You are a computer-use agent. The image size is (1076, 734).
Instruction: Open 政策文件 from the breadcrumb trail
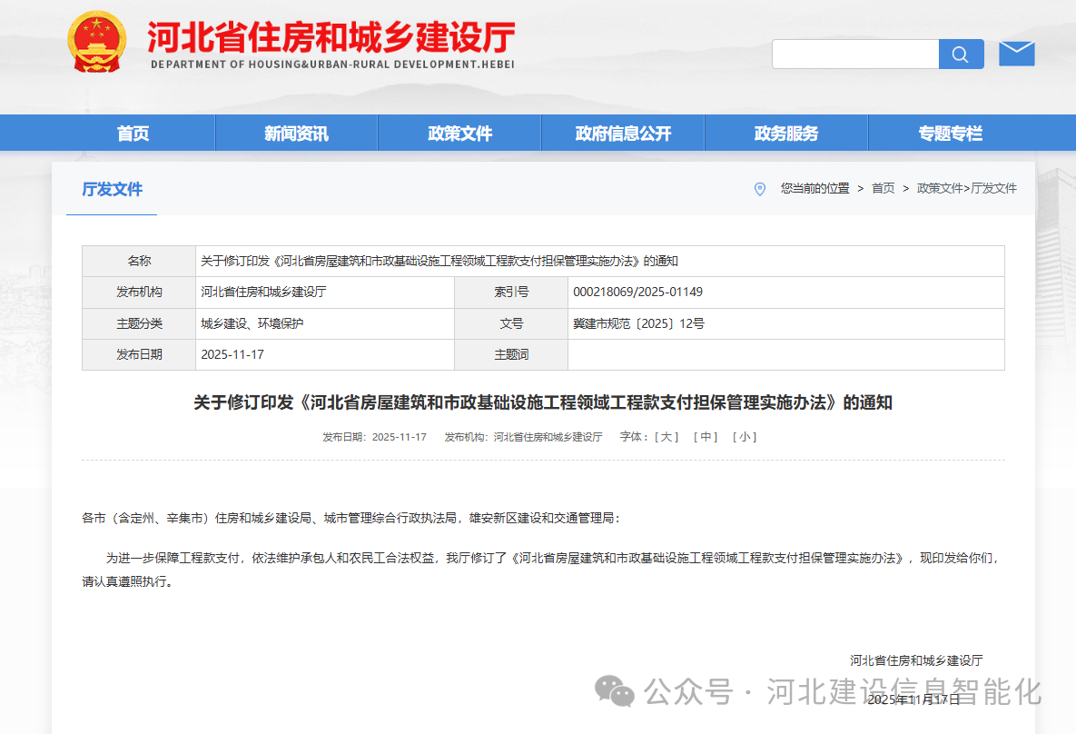940,189
